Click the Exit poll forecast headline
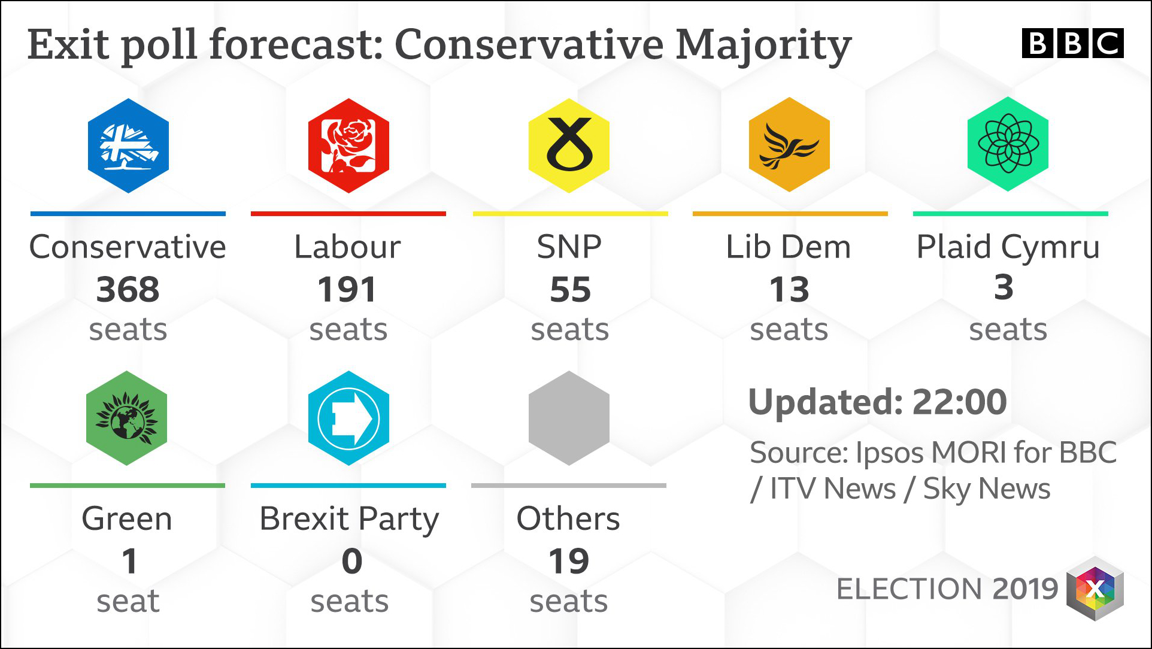Screen dimensions: 1152x649 point(439,46)
